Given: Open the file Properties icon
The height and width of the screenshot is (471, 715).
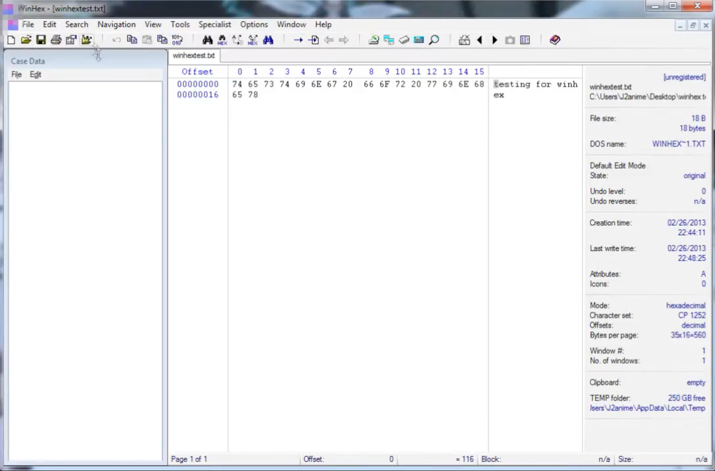Looking at the screenshot, I should tap(71, 40).
